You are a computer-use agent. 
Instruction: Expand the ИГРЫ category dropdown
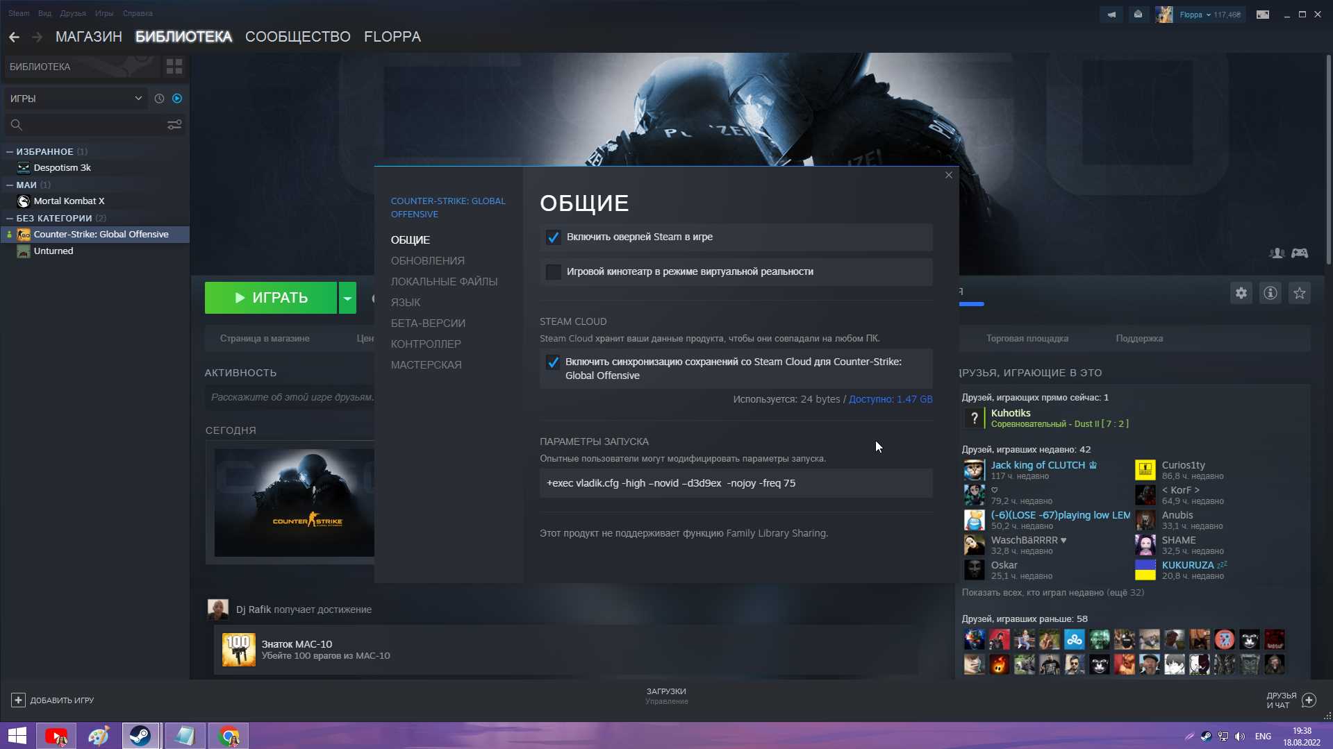pyautogui.click(x=75, y=99)
